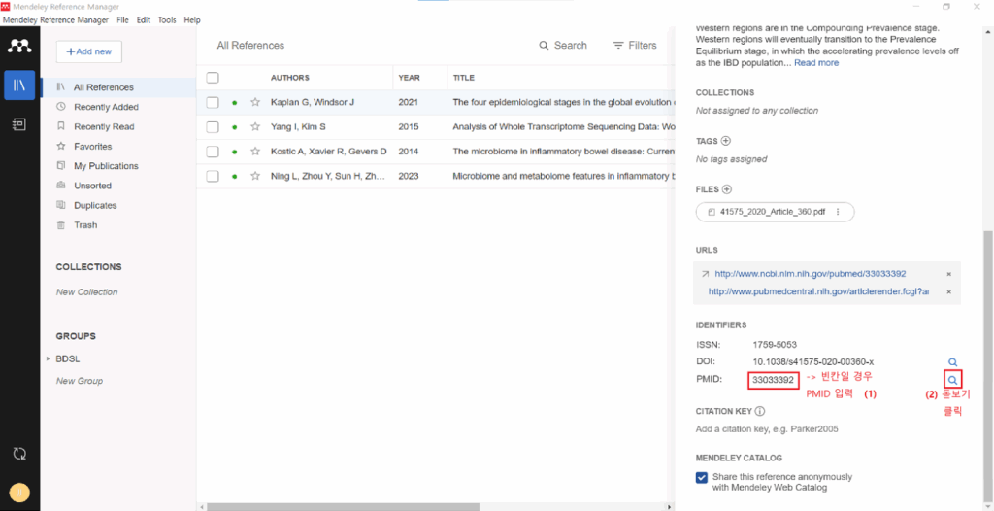Image resolution: width=994 pixels, height=511 pixels.
Task: Uncheck Share this reference anonymously
Action: click(x=701, y=477)
